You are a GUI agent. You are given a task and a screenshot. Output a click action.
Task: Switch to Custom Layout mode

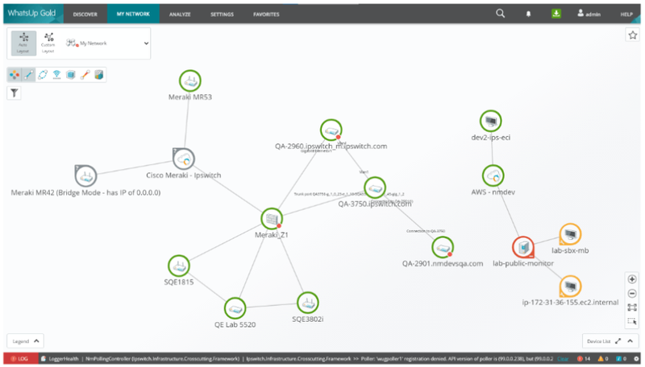click(x=48, y=43)
